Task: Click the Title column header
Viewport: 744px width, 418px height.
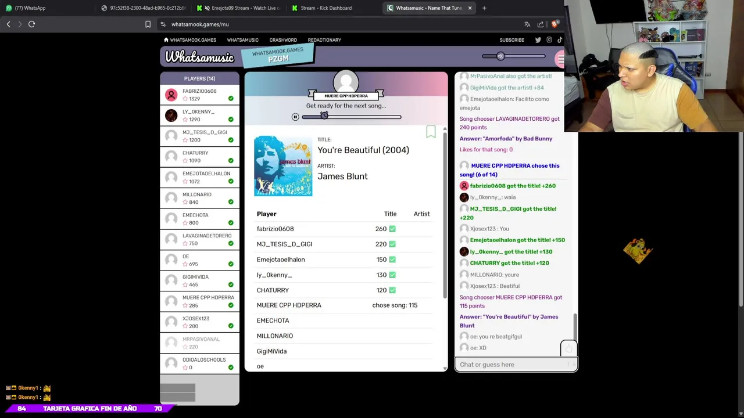Action: (x=390, y=214)
